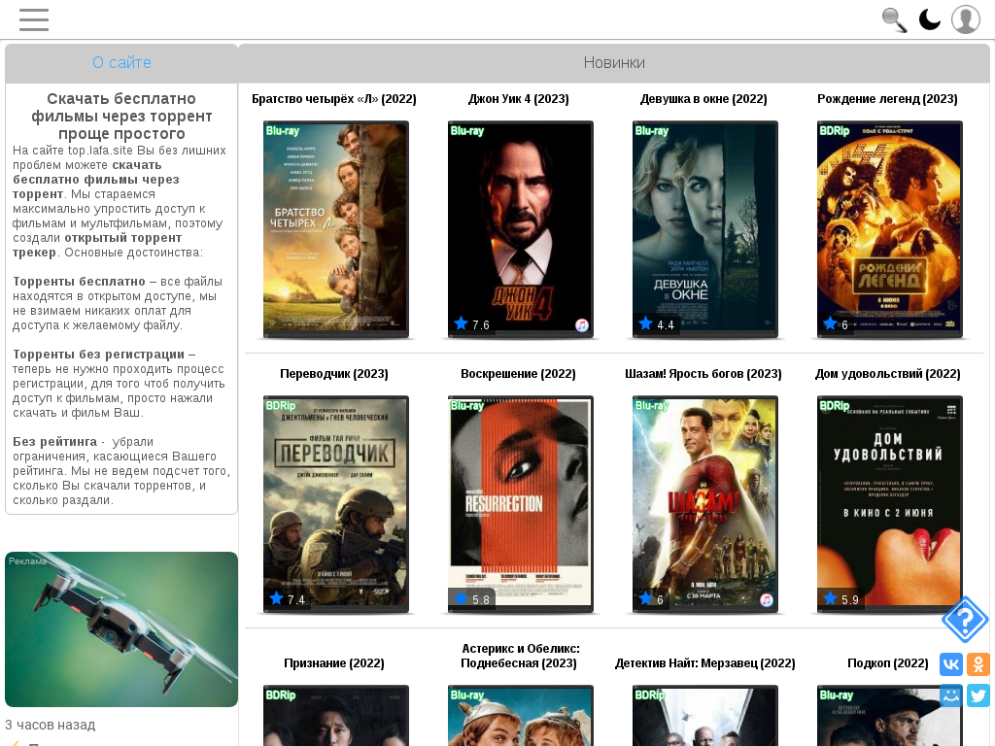
Task: Click heading 'Скачать бесплатно фильмы через торрент'
Action: 121,117
